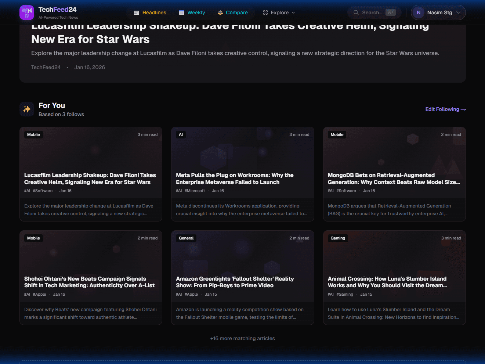Image resolution: width=485 pixels, height=364 pixels.
Task: Click +16 more matching articles
Action: point(242,338)
